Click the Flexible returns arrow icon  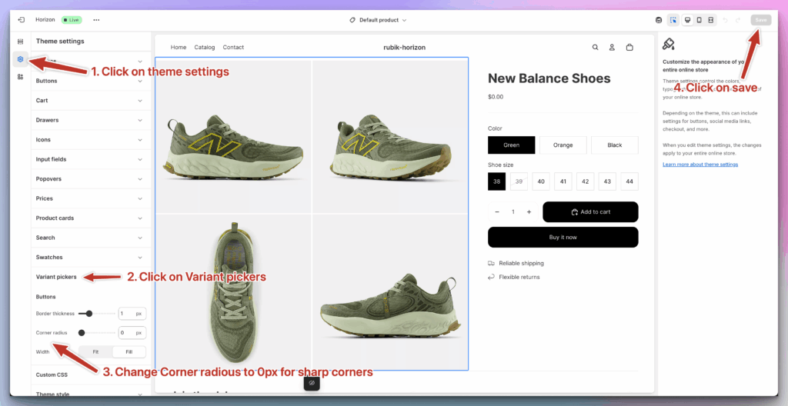click(491, 277)
